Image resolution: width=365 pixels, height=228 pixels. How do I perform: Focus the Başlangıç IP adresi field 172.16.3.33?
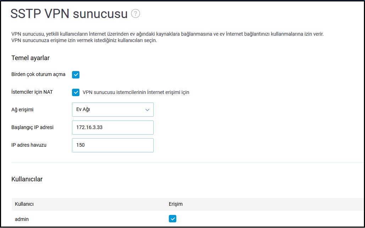112,127
